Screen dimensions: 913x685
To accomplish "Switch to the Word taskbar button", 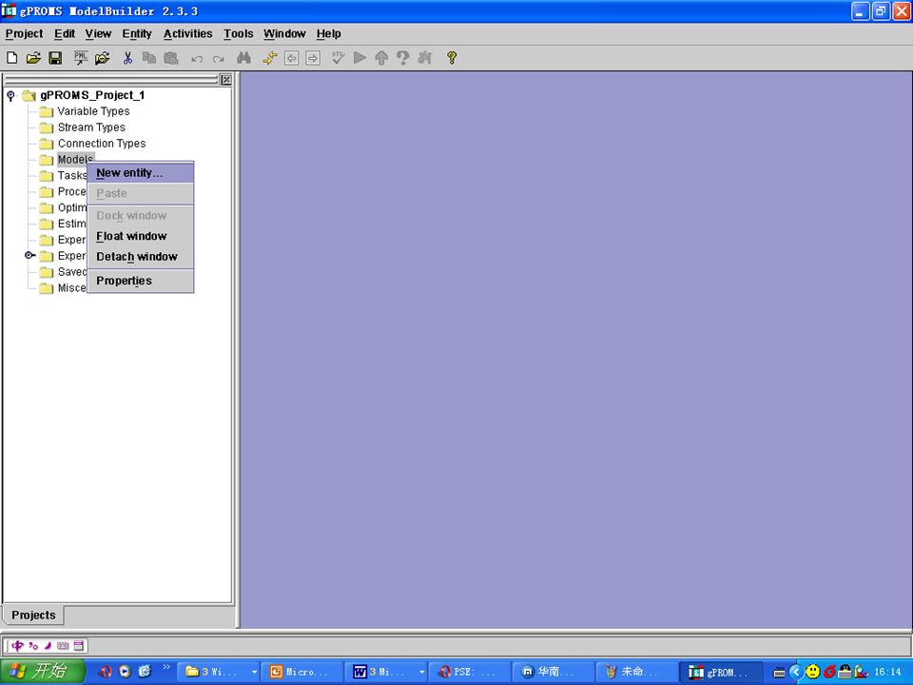I will 386,672.
